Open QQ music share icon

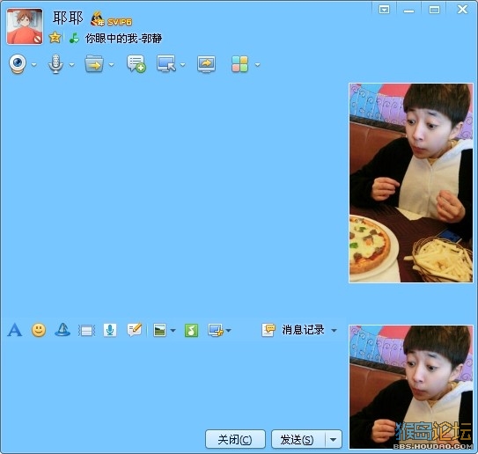click(191, 330)
